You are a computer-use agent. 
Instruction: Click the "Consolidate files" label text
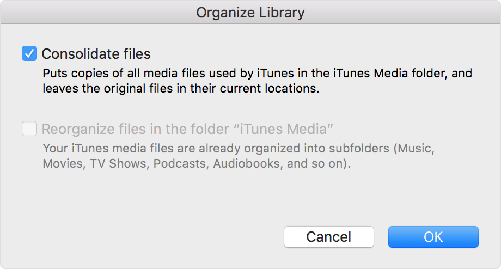(96, 54)
